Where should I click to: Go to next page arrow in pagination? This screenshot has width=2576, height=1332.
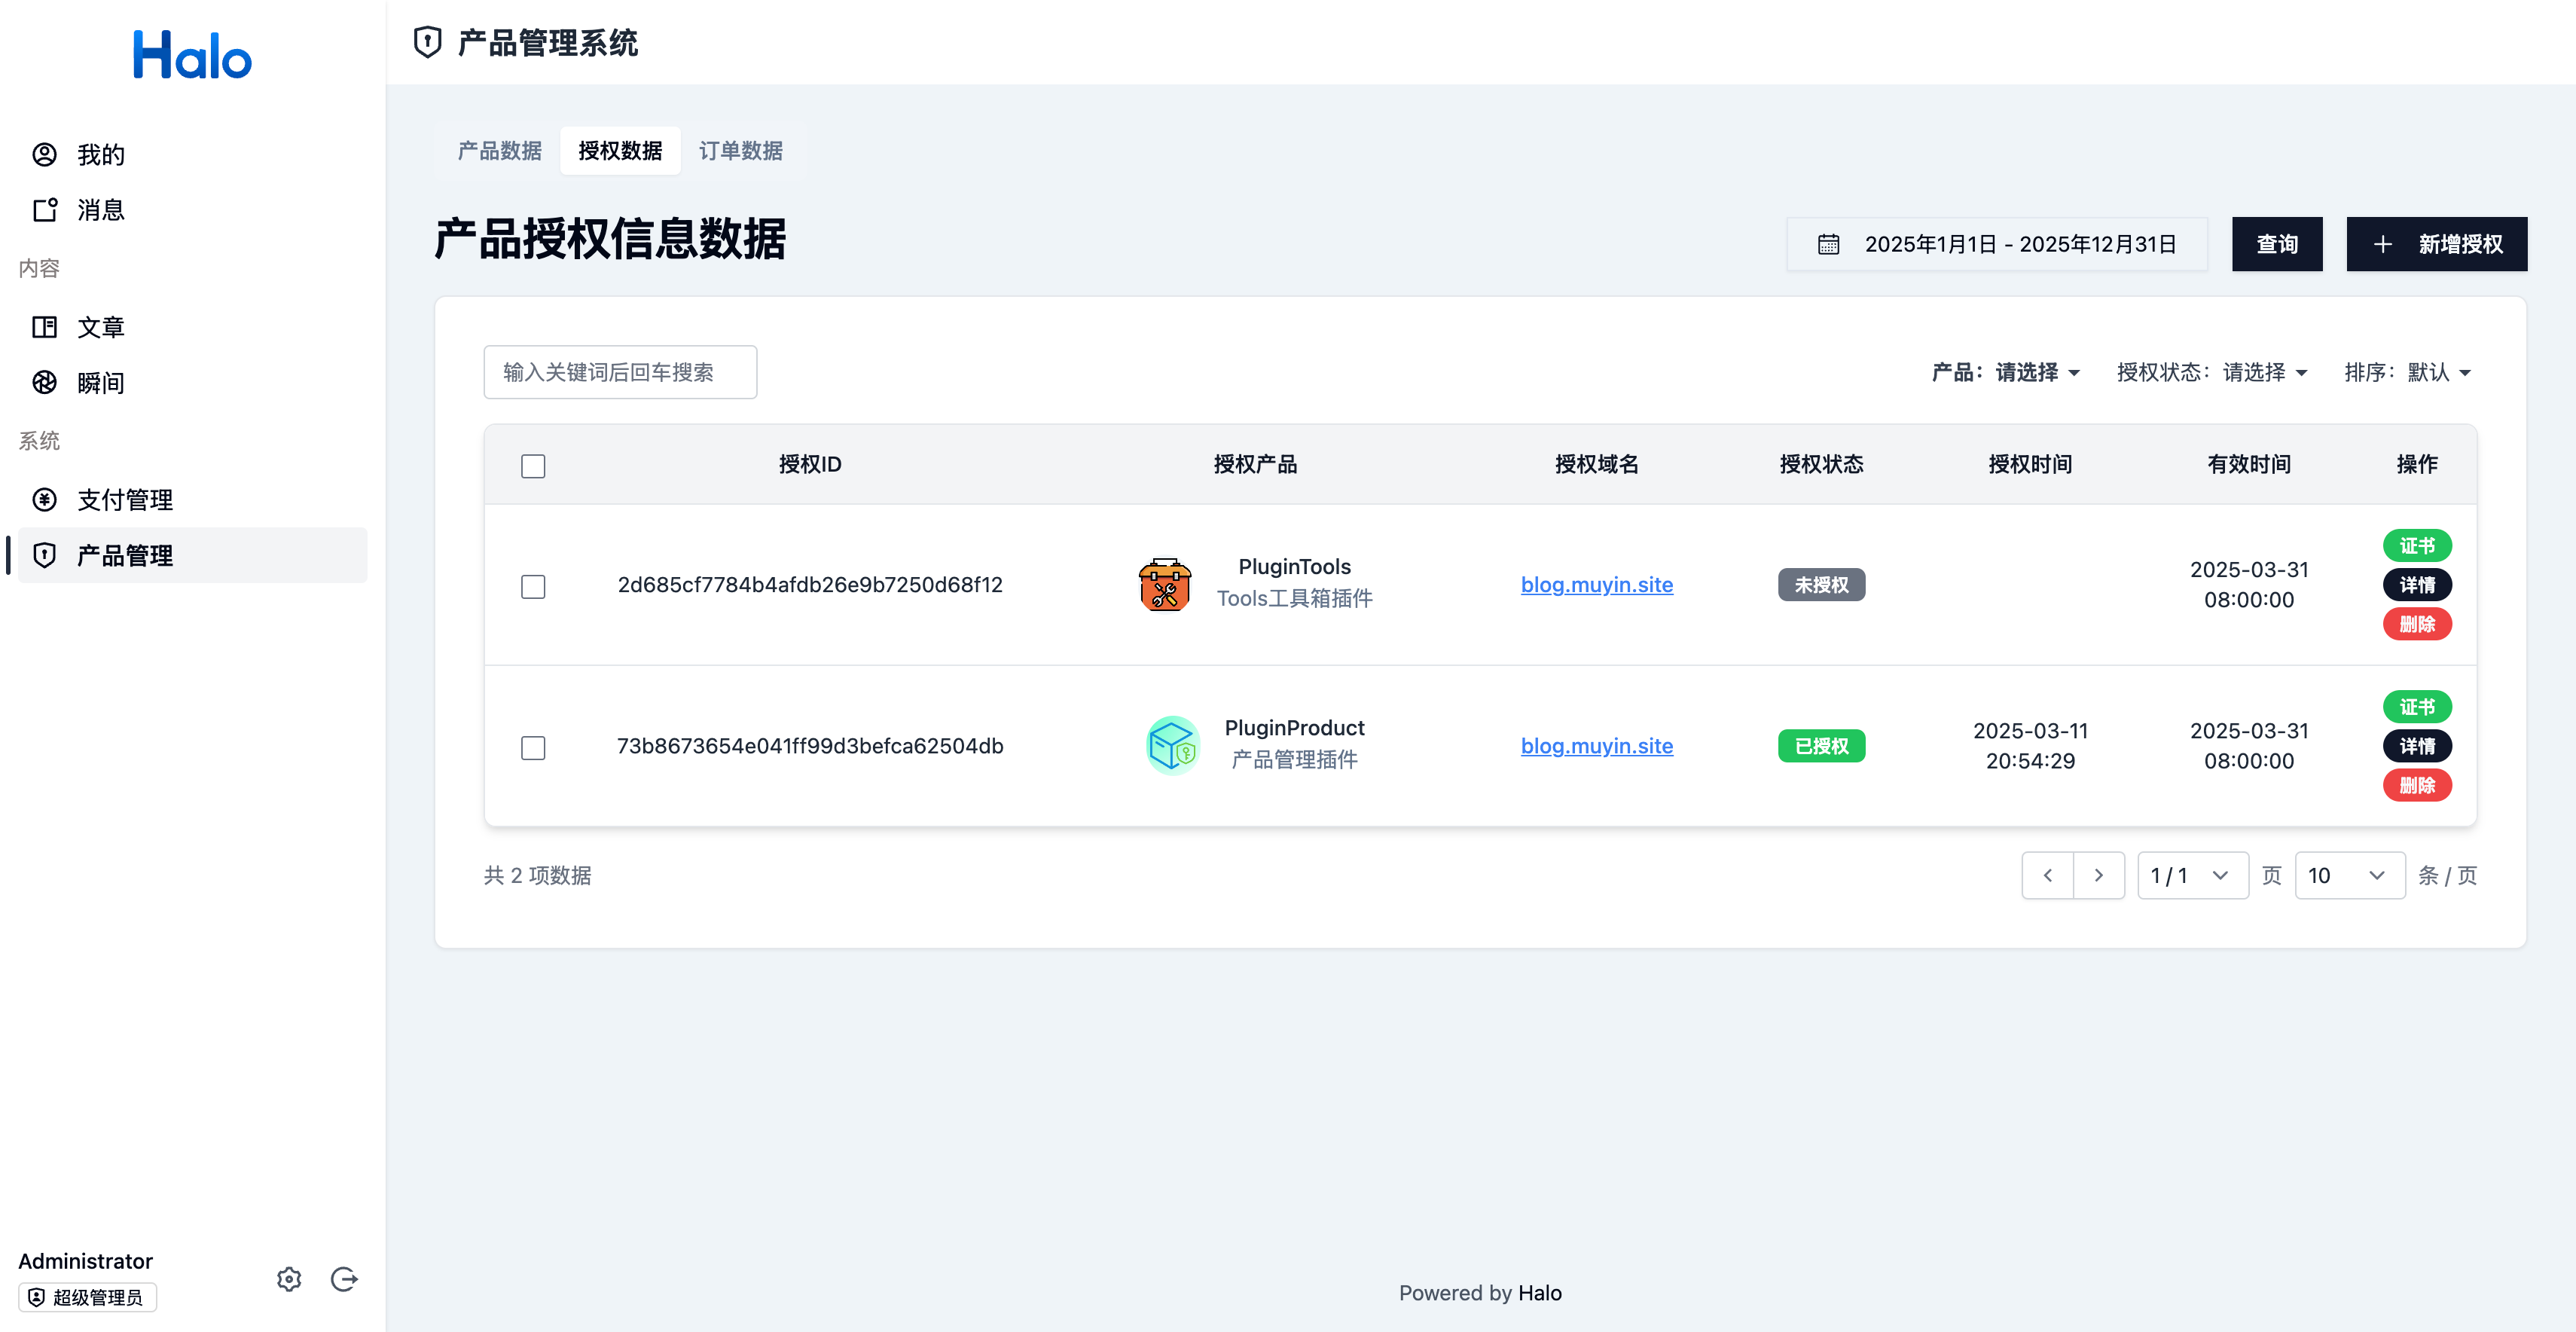(x=2098, y=875)
